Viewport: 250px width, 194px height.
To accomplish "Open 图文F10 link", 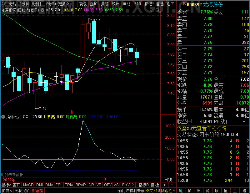I will pyautogui.click(x=153, y=191).
